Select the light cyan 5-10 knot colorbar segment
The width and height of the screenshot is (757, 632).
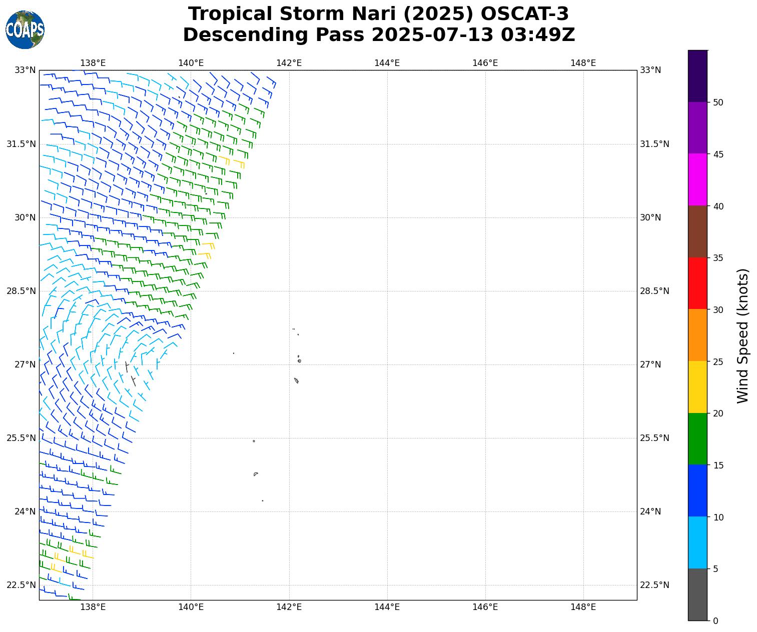tap(697, 542)
